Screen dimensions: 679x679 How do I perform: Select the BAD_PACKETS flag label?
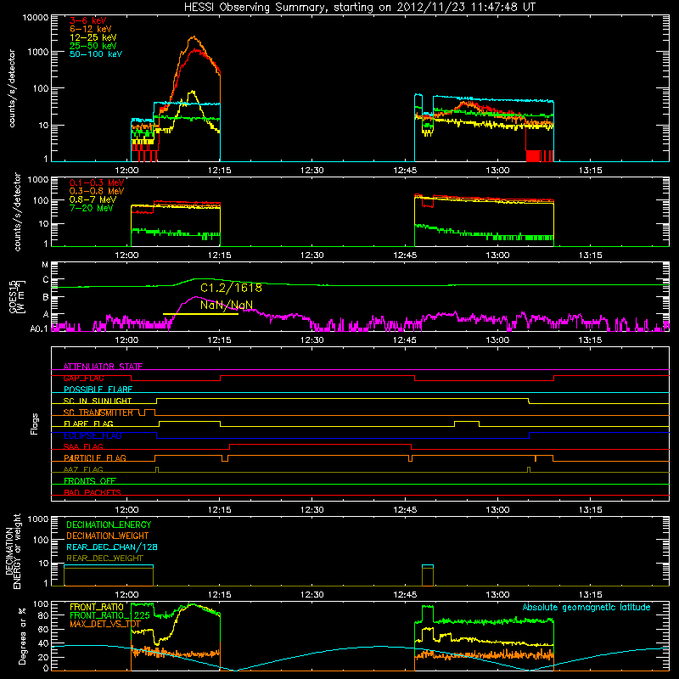(93, 492)
